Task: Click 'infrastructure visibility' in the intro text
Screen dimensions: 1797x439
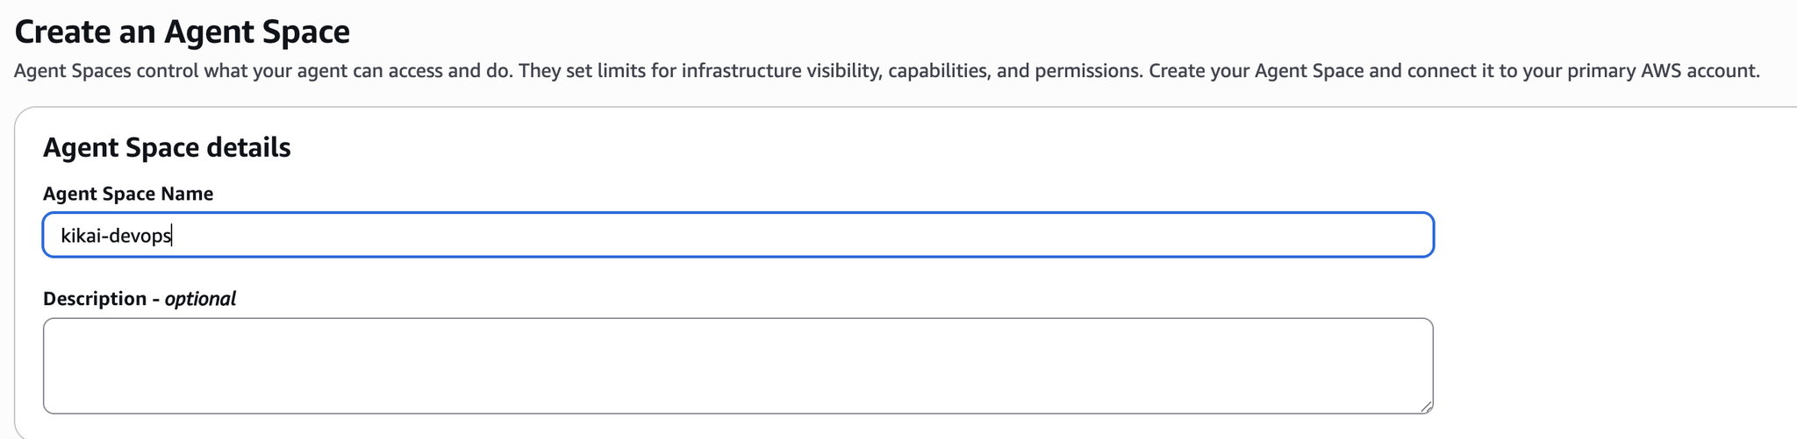Action: pos(781,71)
